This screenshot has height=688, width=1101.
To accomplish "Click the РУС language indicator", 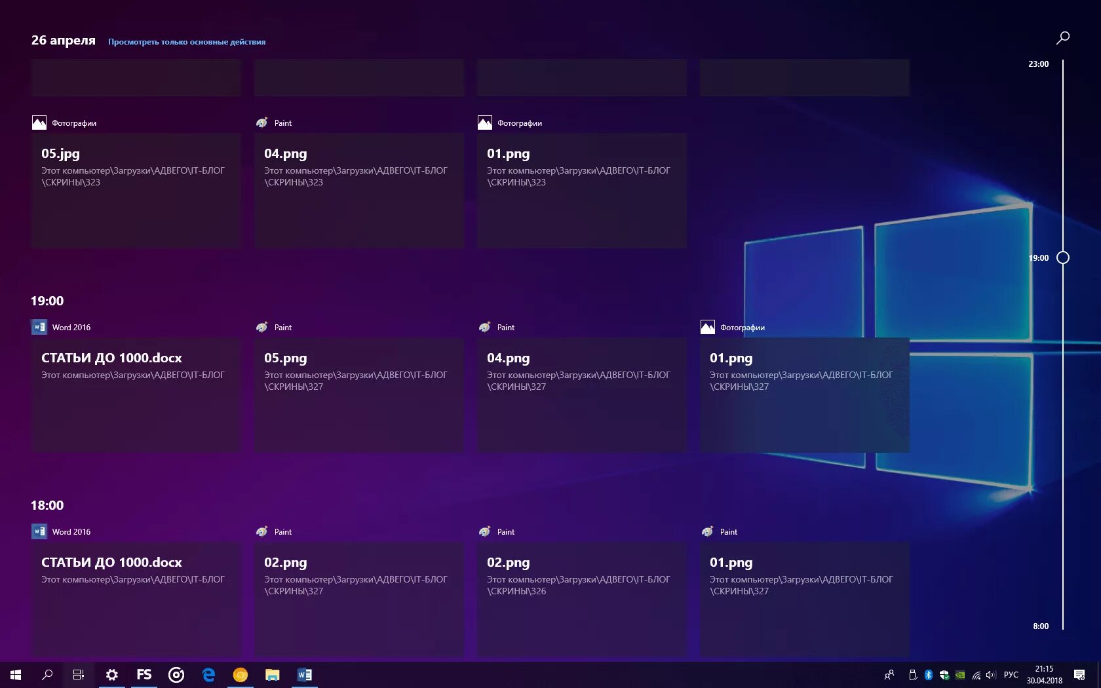I will click(1011, 675).
